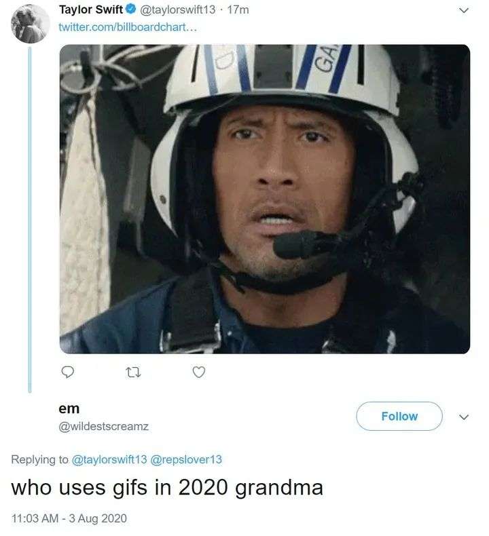Click the 11:03 AM - 3 Aug 2020 timestamp

coord(69,518)
